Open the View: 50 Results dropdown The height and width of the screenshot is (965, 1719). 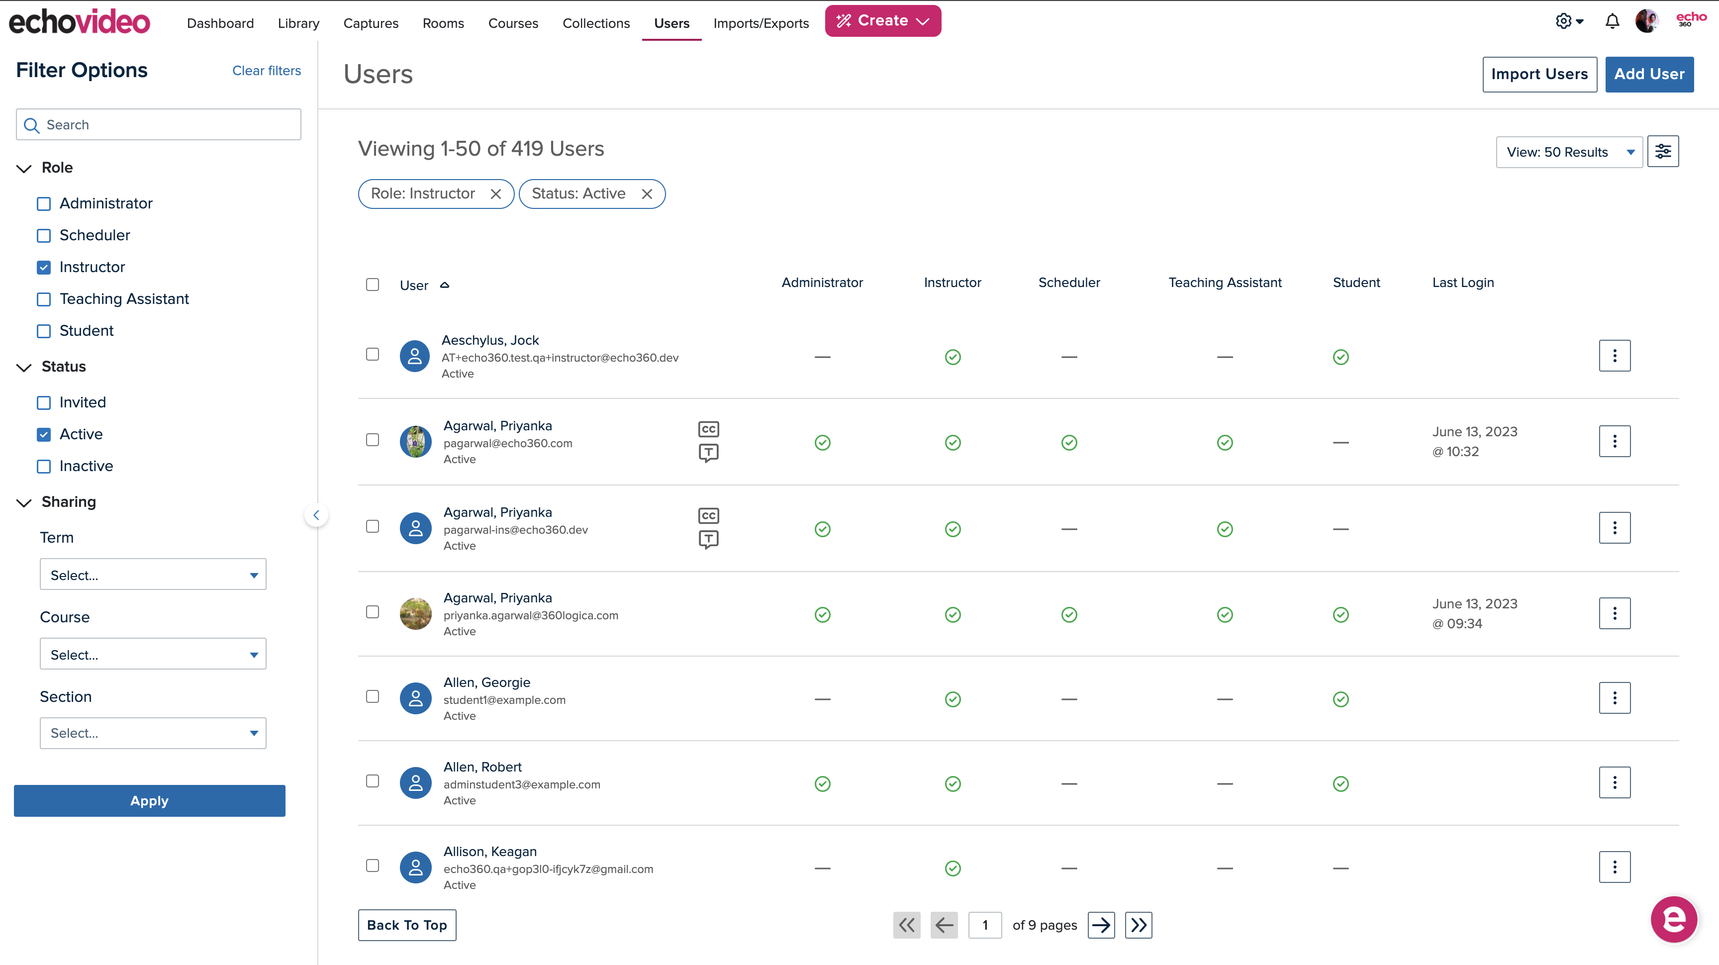coord(1569,152)
